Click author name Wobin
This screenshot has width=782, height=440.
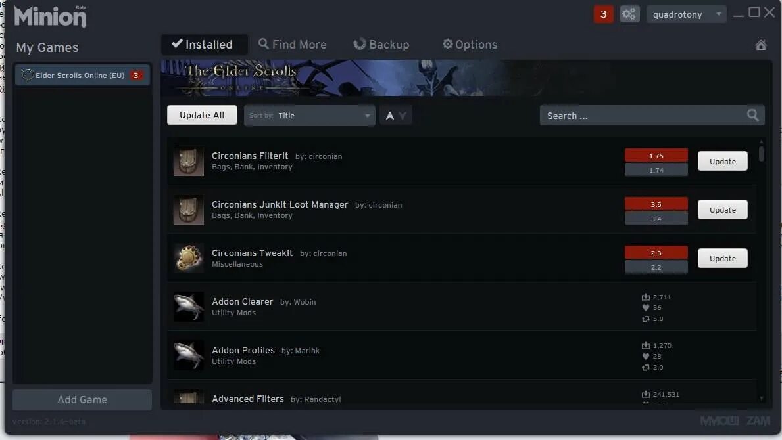coord(305,302)
